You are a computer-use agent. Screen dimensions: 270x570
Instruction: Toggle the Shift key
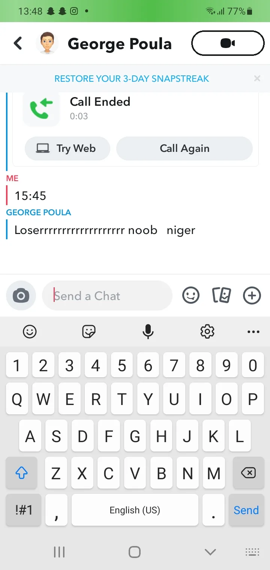21,473
